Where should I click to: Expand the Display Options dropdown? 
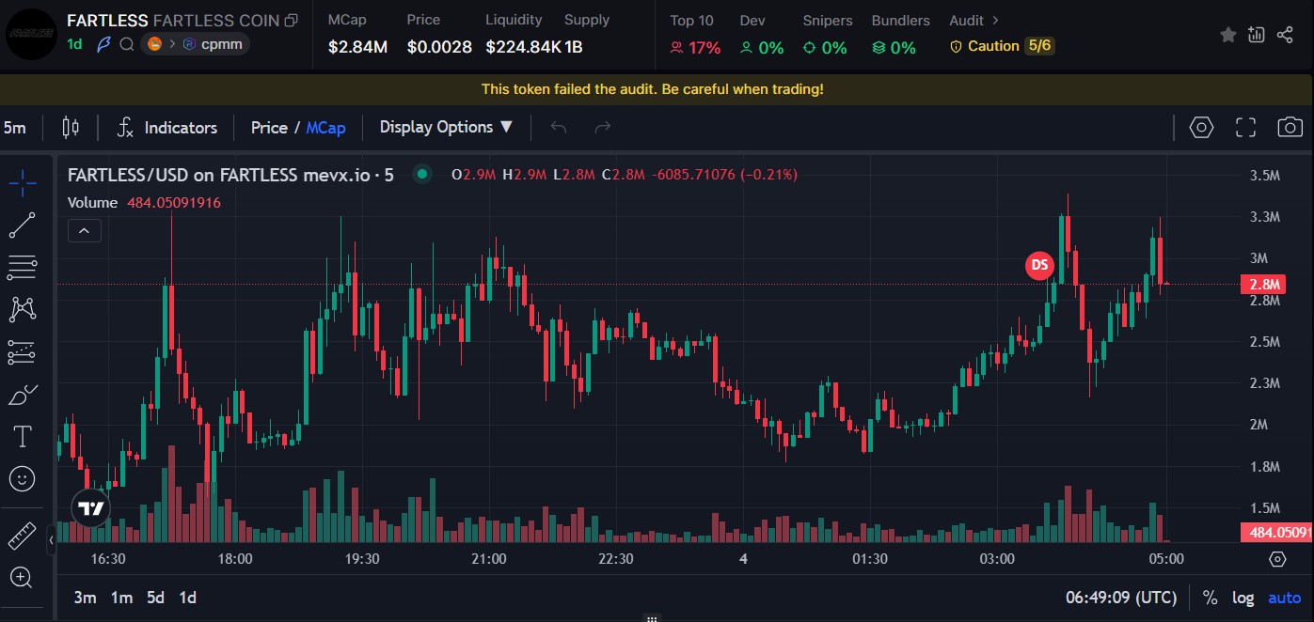pos(446,128)
